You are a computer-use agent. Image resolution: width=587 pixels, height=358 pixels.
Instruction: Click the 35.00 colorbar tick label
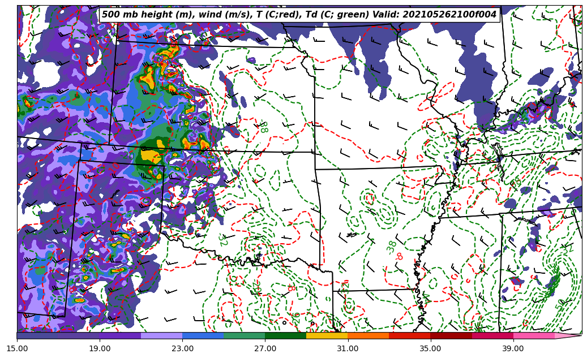point(431,348)
